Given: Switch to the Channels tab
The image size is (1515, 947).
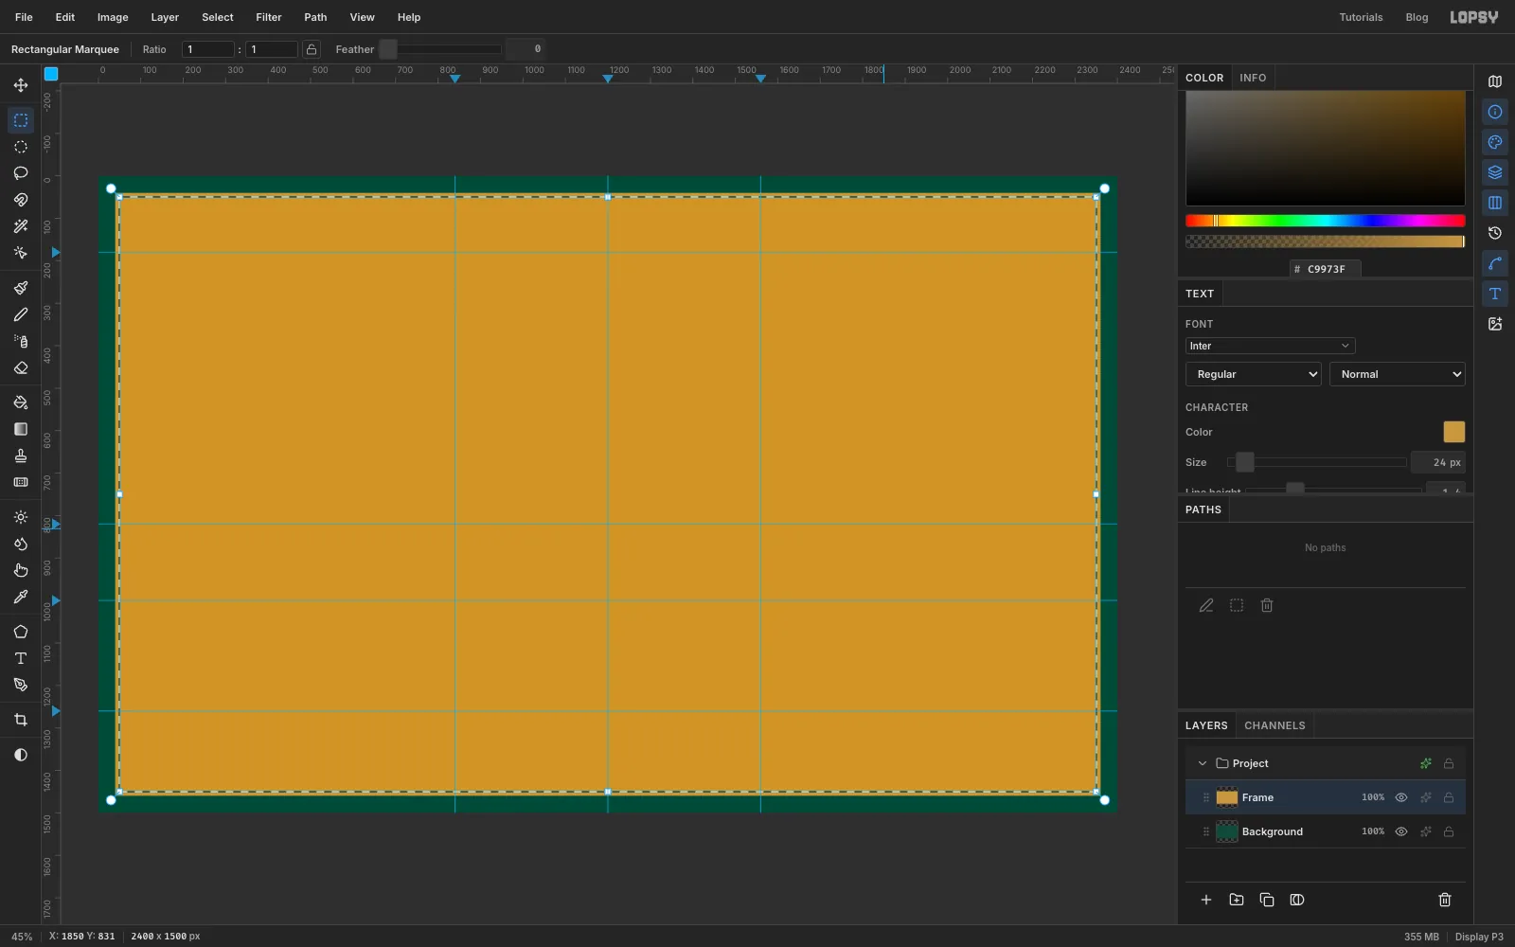Looking at the screenshot, I should [x=1274, y=725].
